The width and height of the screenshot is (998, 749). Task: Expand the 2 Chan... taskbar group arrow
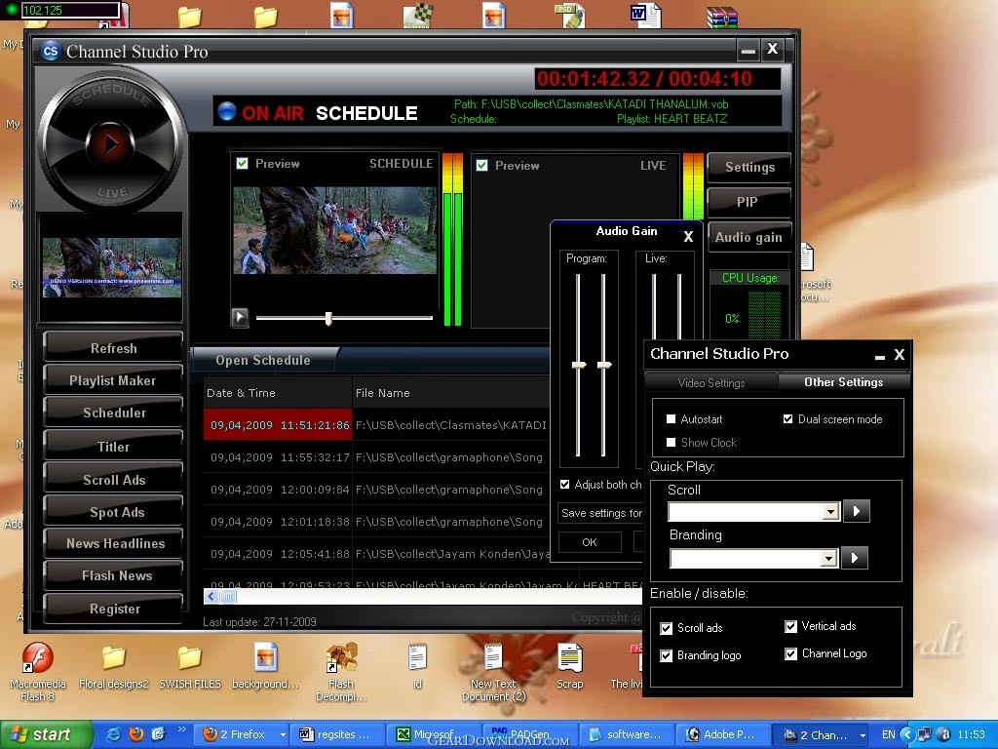(863, 735)
